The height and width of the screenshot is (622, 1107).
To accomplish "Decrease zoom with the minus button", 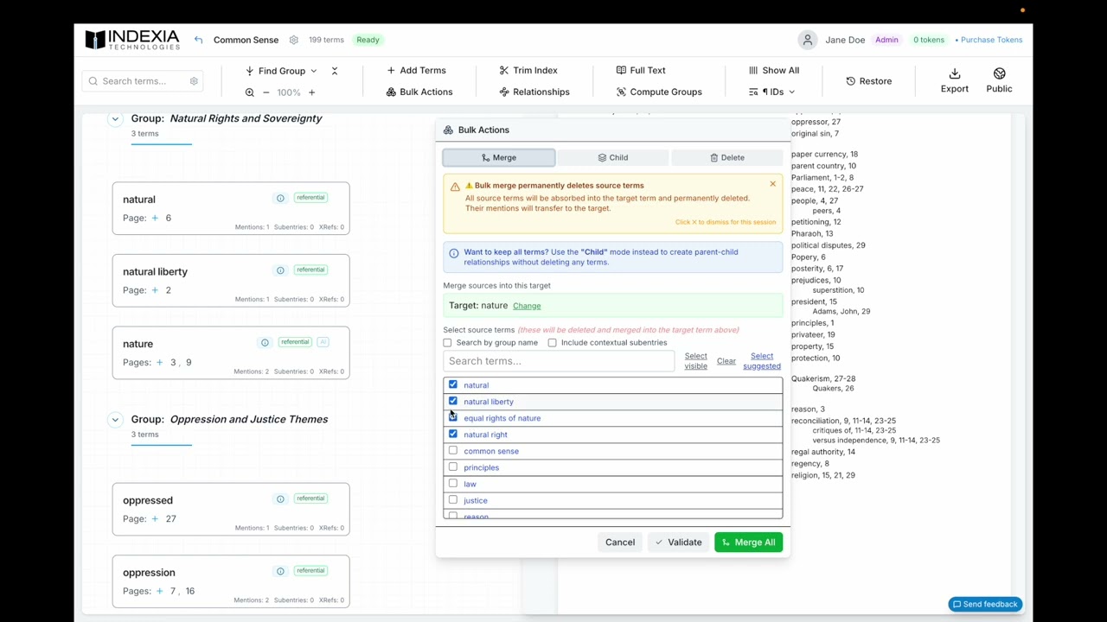I will coord(266,92).
